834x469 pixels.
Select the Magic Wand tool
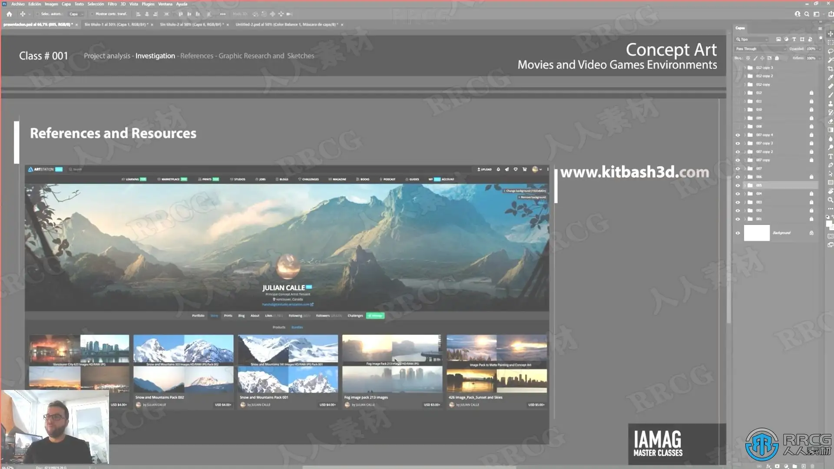831,60
